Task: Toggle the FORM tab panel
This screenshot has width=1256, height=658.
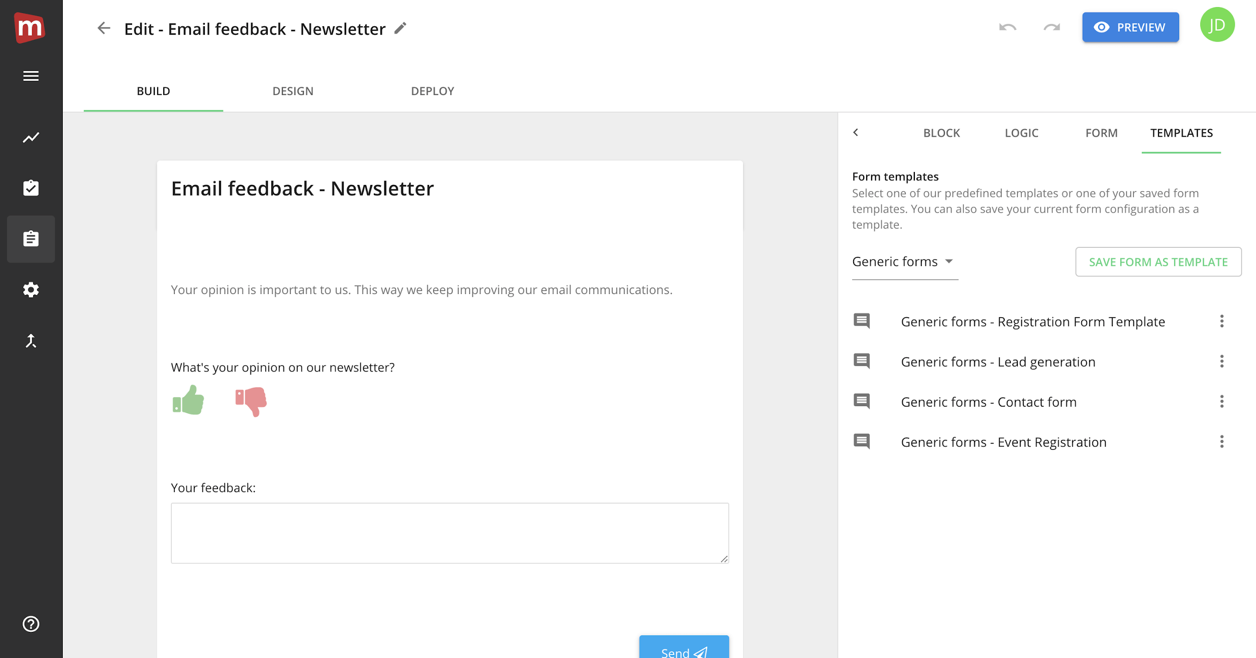Action: pyautogui.click(x=1101, y=132)
